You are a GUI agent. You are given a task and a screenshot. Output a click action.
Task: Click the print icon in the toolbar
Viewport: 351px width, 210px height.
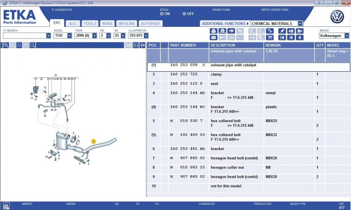click(213, 31)
